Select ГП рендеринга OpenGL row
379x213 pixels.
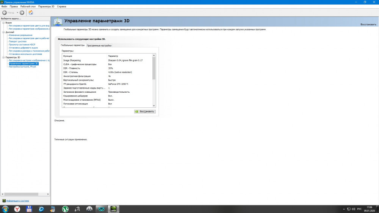pyautogui.click(x=107, y=84)
